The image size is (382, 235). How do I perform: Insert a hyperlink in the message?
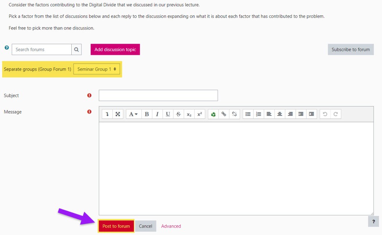[224, 114]
